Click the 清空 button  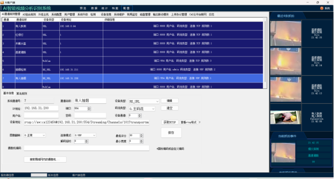pos(169,108)
